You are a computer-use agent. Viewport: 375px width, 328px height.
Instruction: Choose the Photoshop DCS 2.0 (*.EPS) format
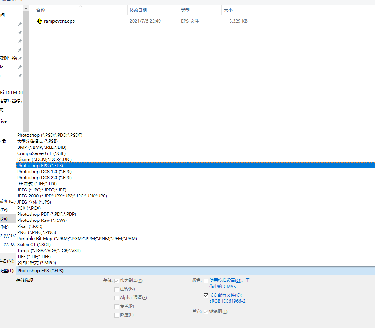(x=196, y=177)
